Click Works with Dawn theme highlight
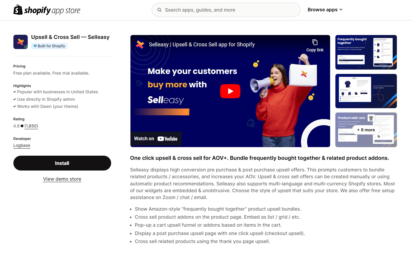412x254 pixels. point(48,106)
